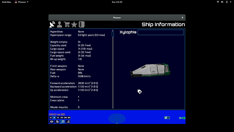This screenshot has height=132, width=234.
Task: Open the Pioneer application menu dropdown
Action: coord(21,2)
